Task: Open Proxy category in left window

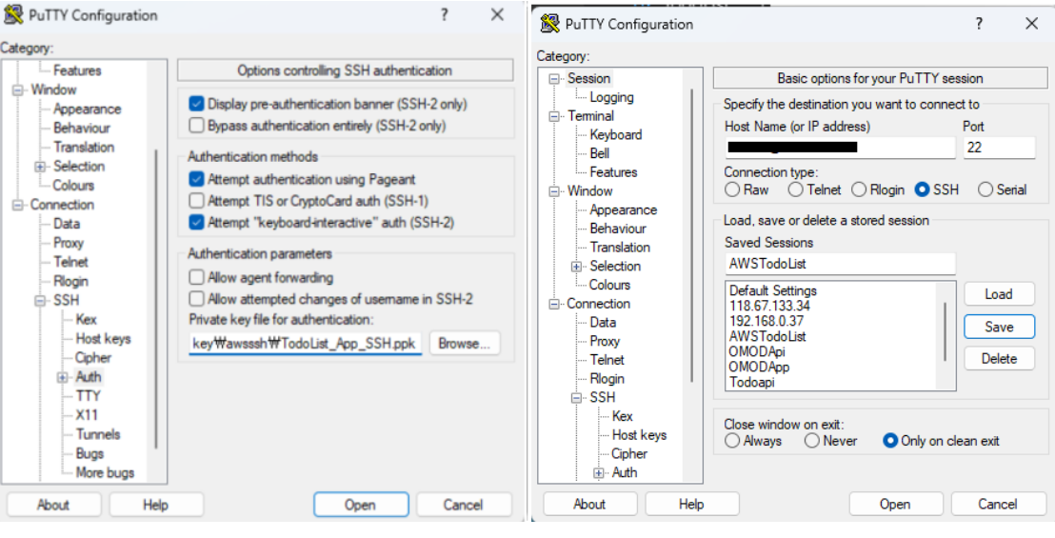Action: pos(68,243)
